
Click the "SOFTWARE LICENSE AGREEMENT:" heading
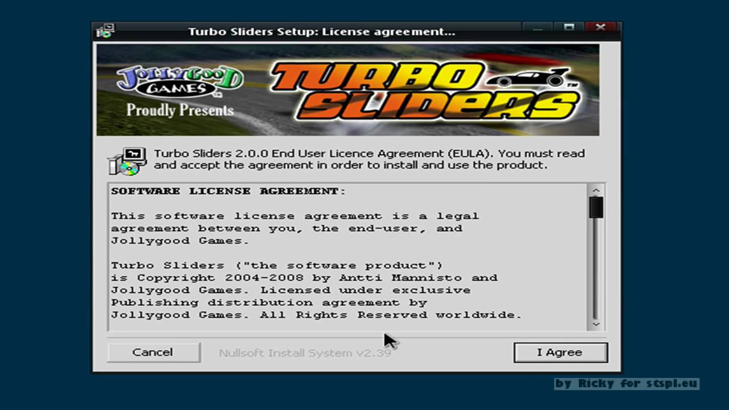[228, 191]
